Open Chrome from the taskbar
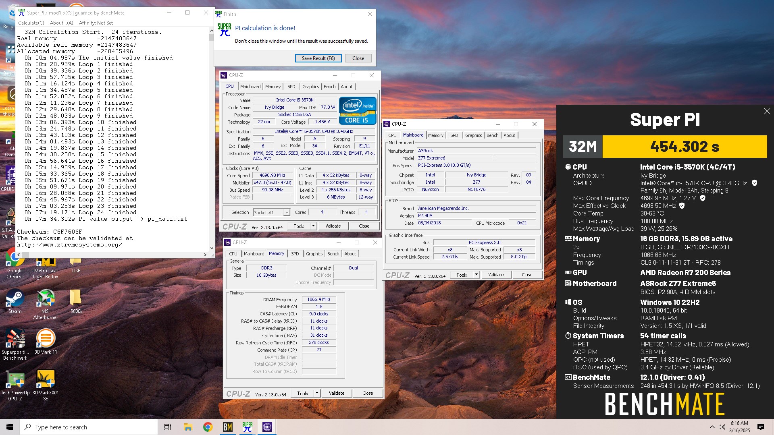774x435 pixels. point(208,427)
